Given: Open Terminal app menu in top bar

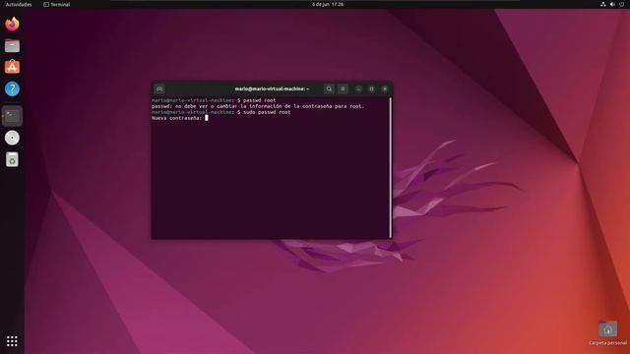Looking at the screenshot, I should (x=57, y=4).
